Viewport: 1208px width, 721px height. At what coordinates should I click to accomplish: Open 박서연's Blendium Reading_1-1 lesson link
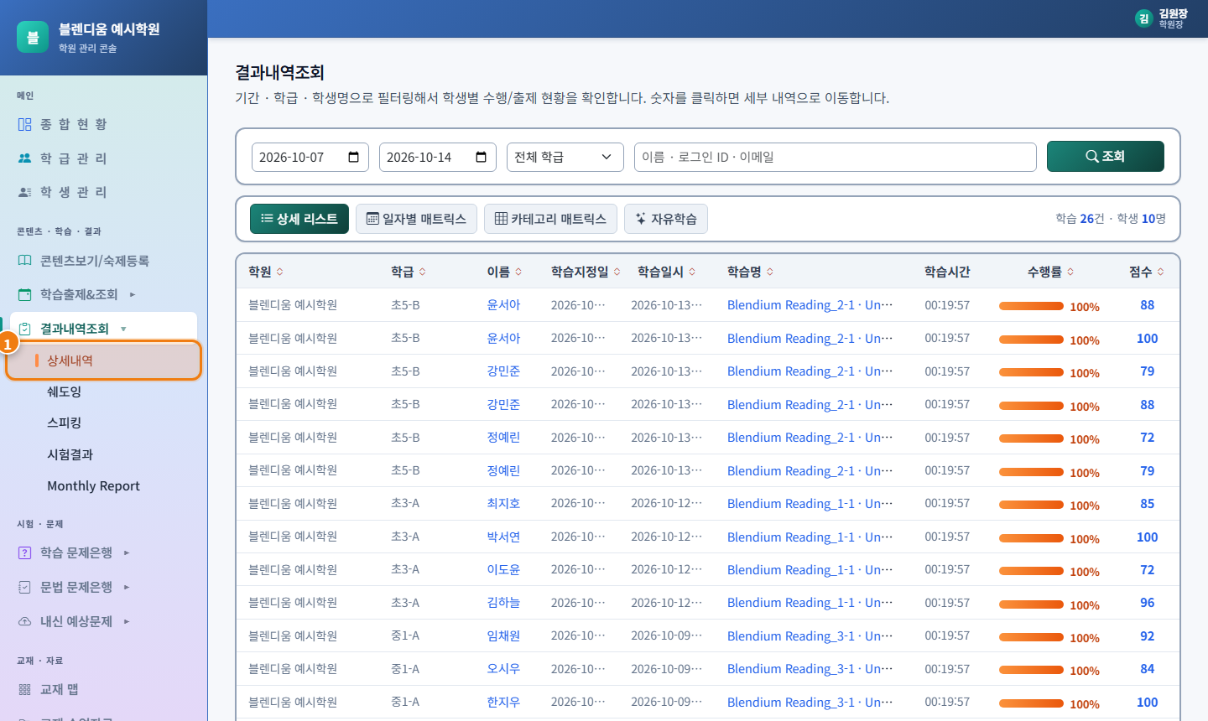(810, 537)
